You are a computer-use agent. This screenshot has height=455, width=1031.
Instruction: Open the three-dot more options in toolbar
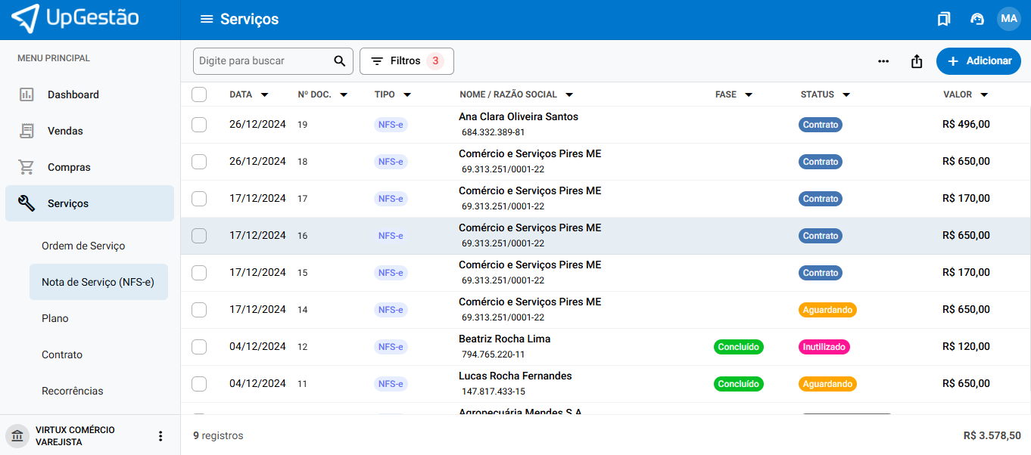883,61
